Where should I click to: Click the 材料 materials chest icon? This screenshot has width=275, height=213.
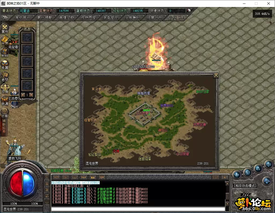[5, 52]
